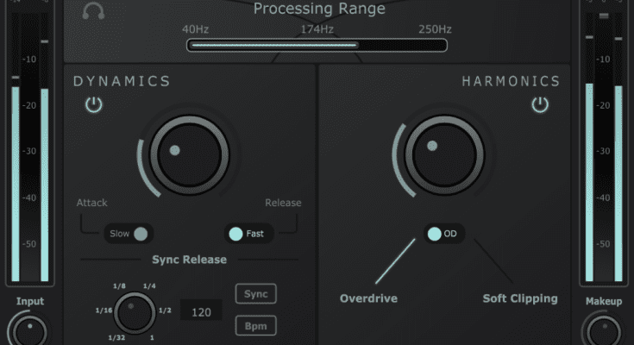
Task: Click the headphones monitor icon
Action: point(93,11)
